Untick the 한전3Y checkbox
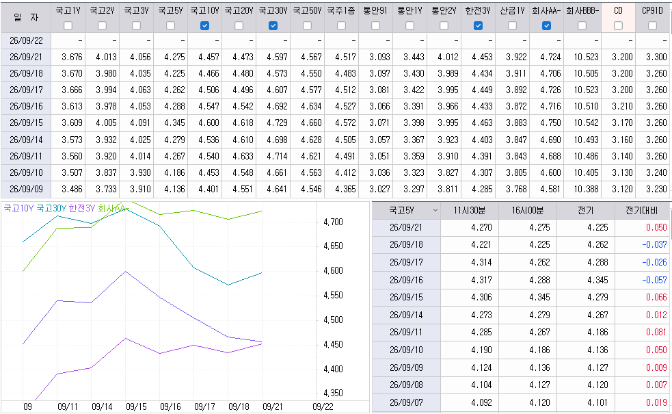Viewport: 672px width, 414px height. (x=479, y=26)
